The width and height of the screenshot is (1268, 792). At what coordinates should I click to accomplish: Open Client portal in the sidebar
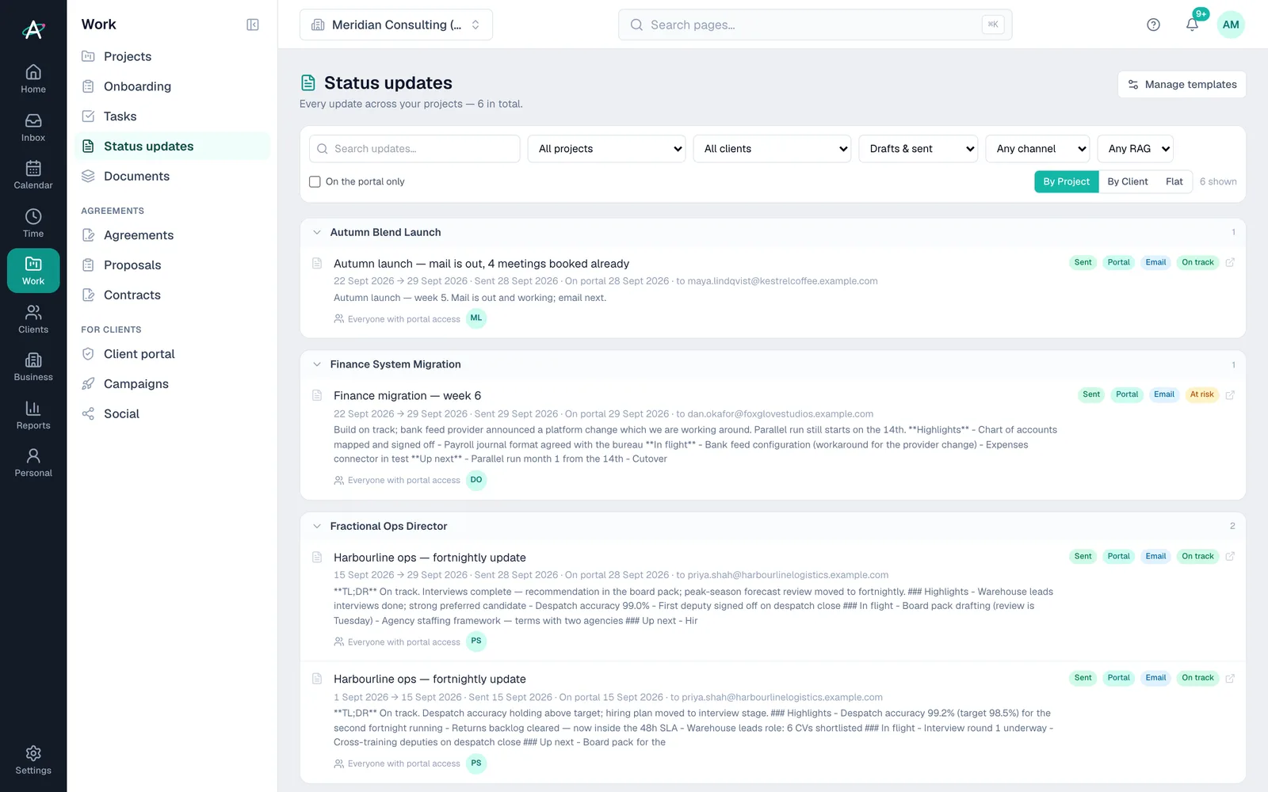coord(172,354)
